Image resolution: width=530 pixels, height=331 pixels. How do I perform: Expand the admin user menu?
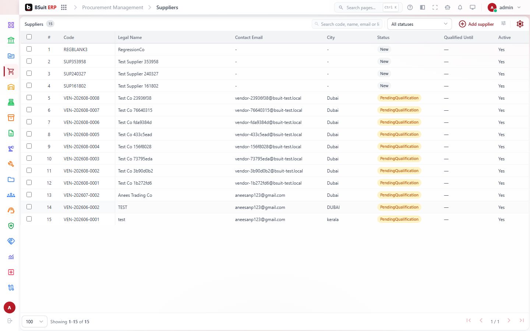coord(504,7)
